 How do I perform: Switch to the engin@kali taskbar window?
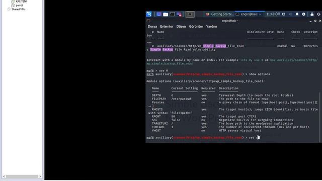[x=250, y=14]
